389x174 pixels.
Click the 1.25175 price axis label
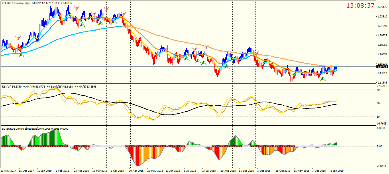tap(383, 7)
